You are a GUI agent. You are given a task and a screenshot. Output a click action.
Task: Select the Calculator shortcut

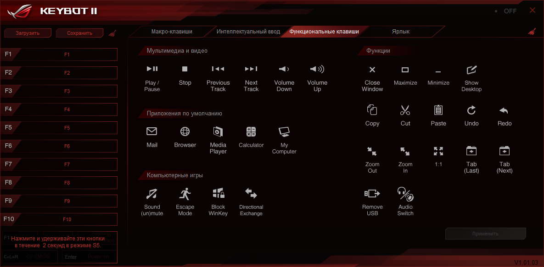tap(251, 131)
